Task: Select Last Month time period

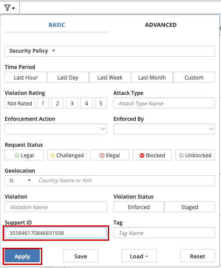Action: tap(152, 77)
